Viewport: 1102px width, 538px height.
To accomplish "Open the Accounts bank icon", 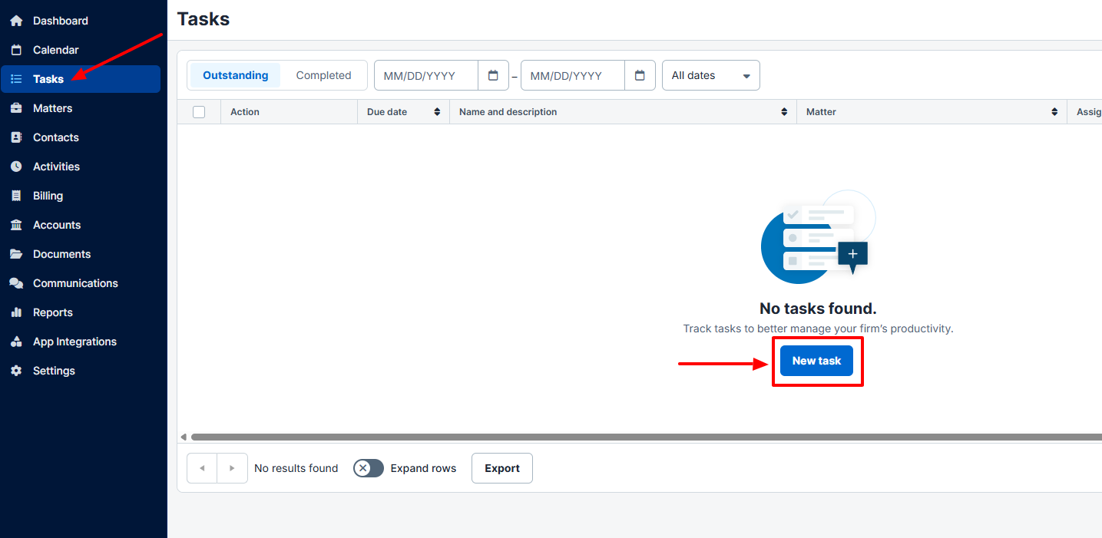I will coord(17,224).
